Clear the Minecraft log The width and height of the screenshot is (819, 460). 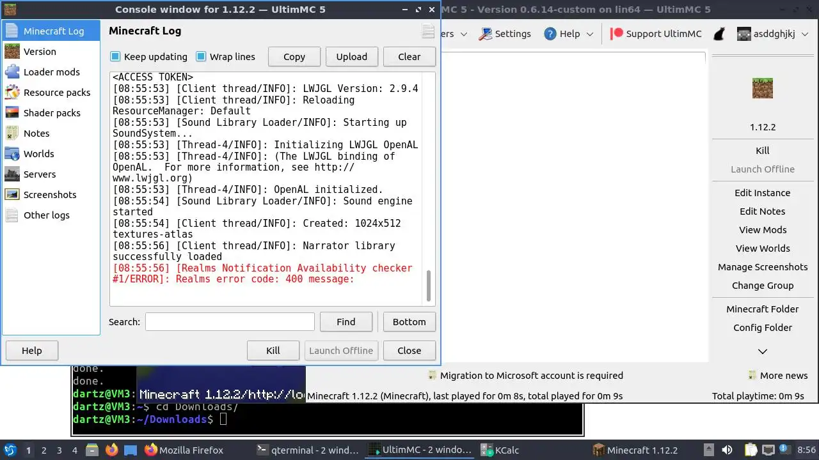(x=409, y=56)
